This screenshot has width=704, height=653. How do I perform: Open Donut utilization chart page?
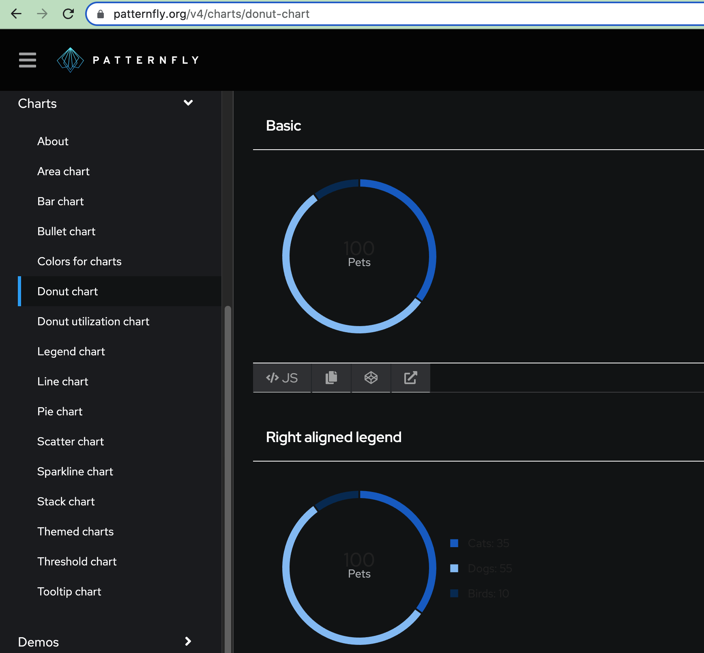pyautogui.click(x=93, y=321)
